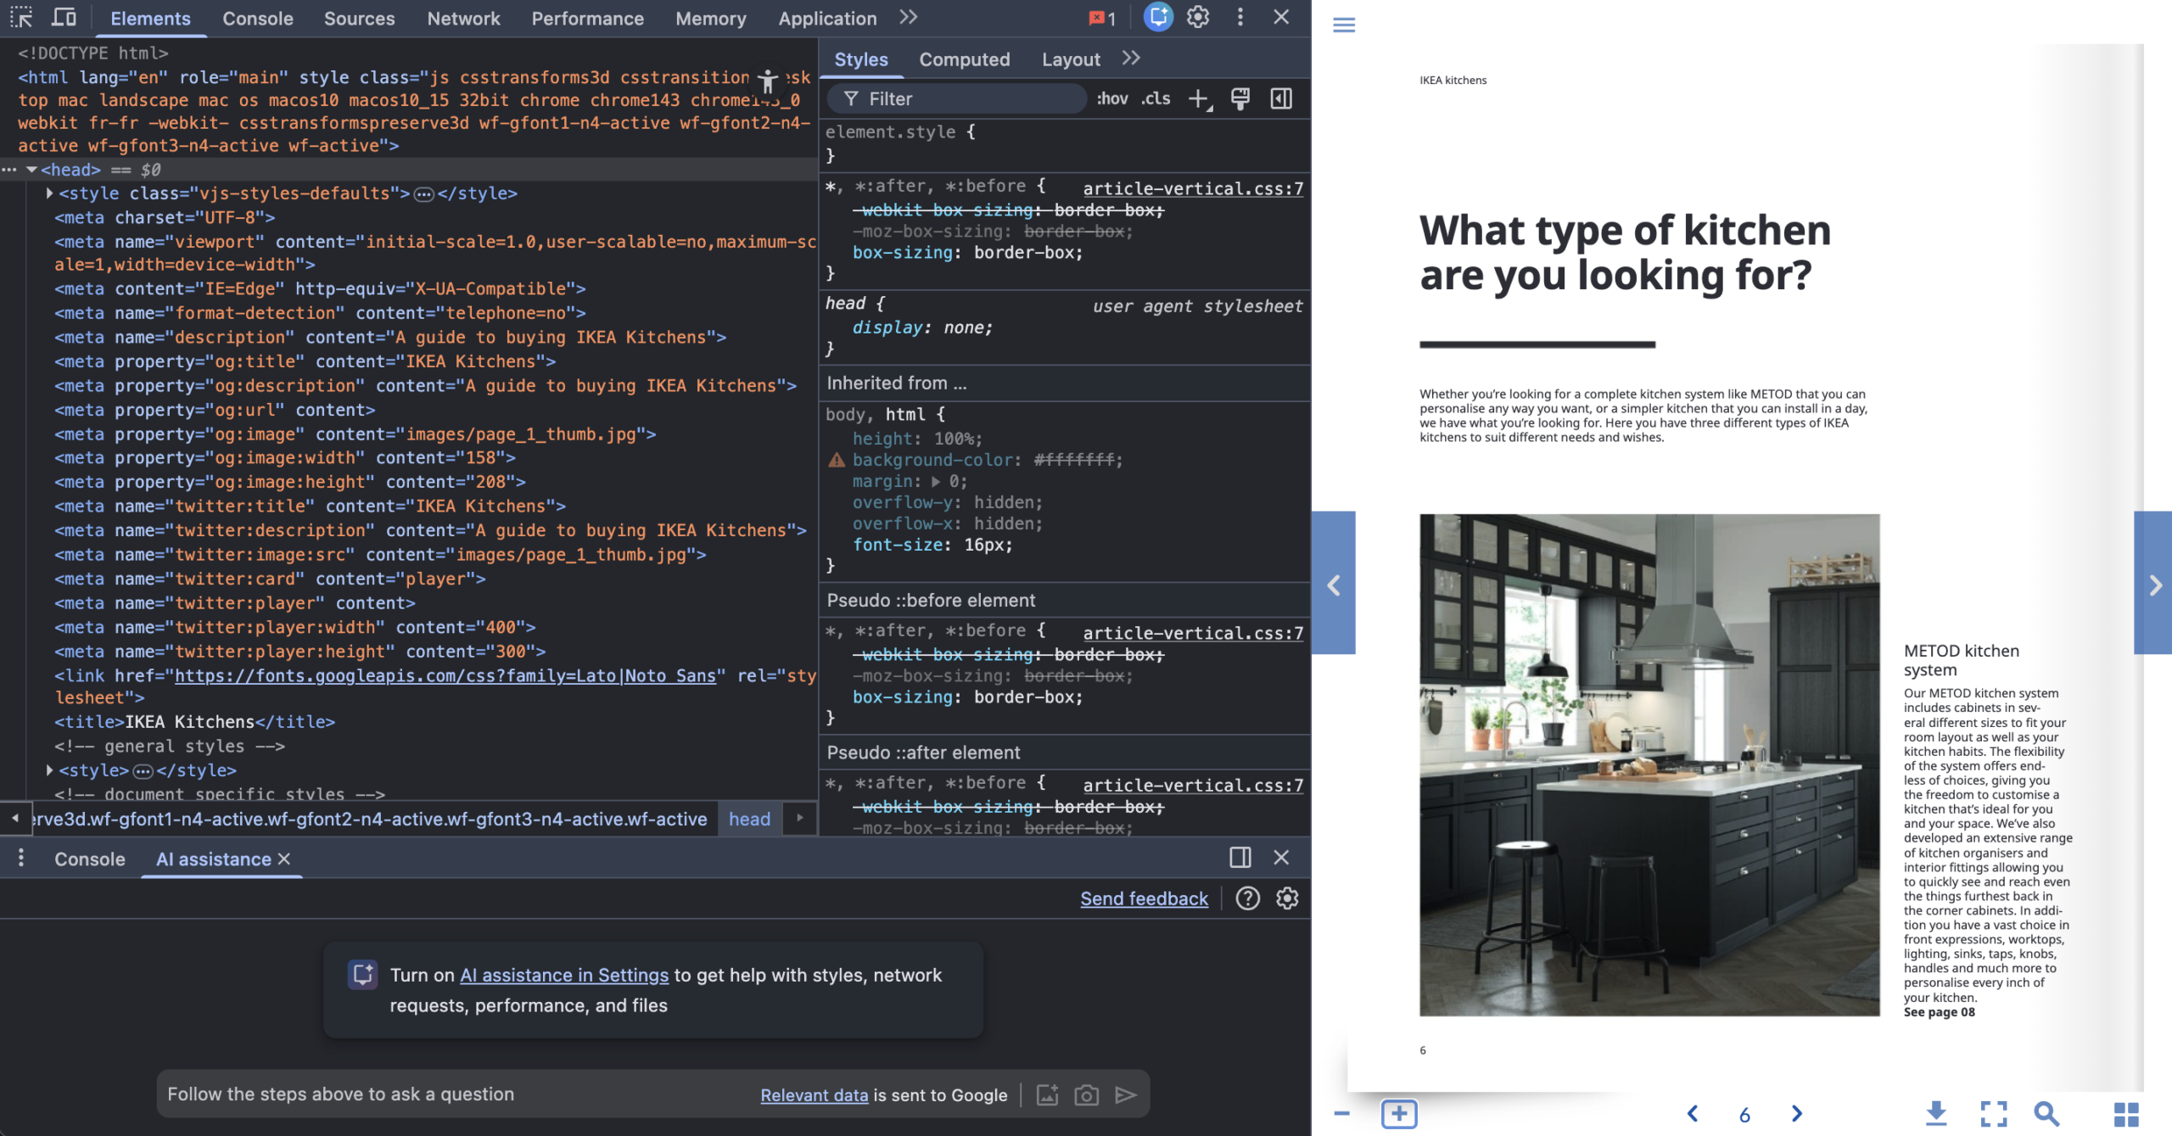This screenshot has width=2172, height=1136.
Task: Switch to the Computed tab
Action: pyautogui.click(x=964, y=59)
